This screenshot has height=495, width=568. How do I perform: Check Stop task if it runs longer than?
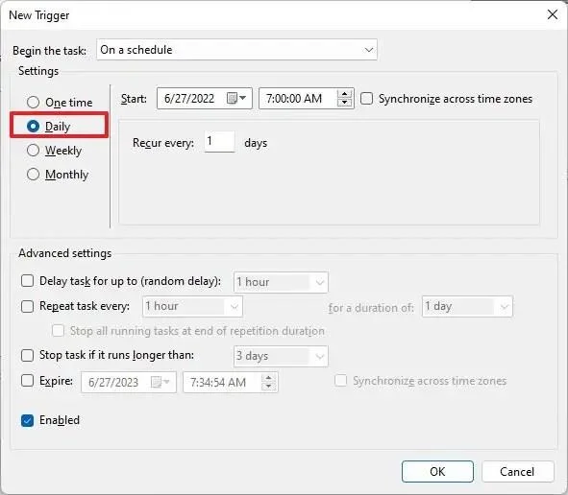28,355
